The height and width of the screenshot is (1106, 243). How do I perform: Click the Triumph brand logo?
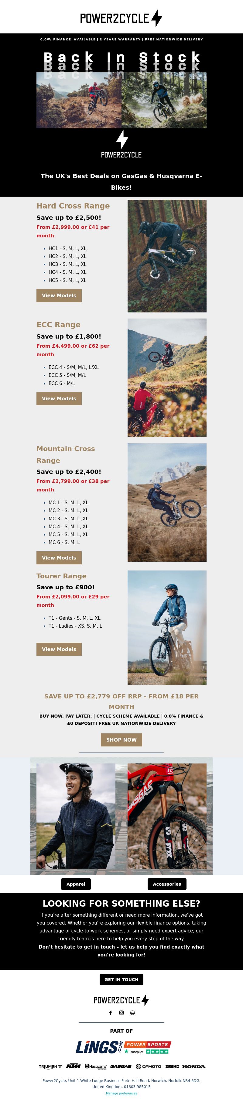(x=50, y=1066)
